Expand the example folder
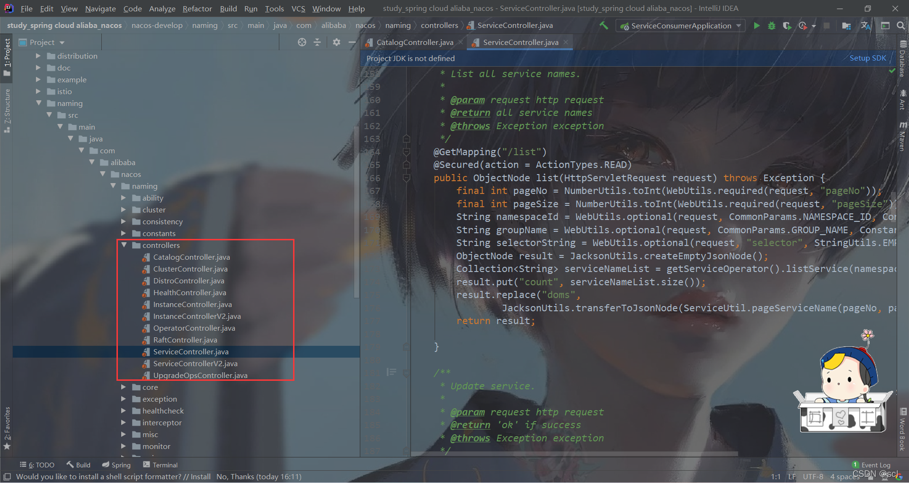Image resolution: width=909 pixels, height=483 pixels. pos(38,79)
